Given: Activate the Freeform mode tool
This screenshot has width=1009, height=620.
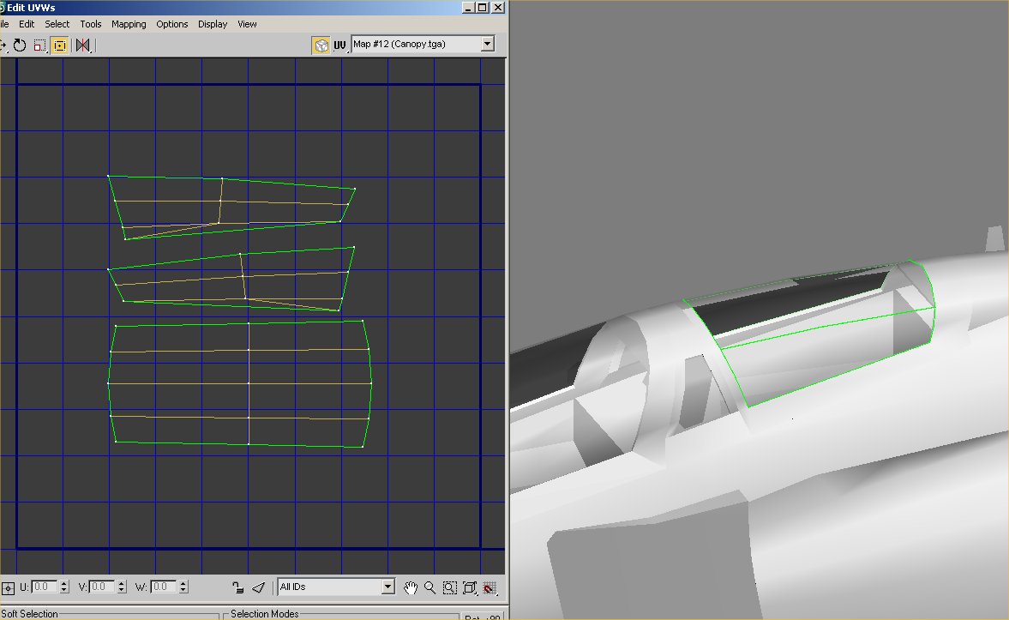Looking at the screenshot, I should coord(60,45).
